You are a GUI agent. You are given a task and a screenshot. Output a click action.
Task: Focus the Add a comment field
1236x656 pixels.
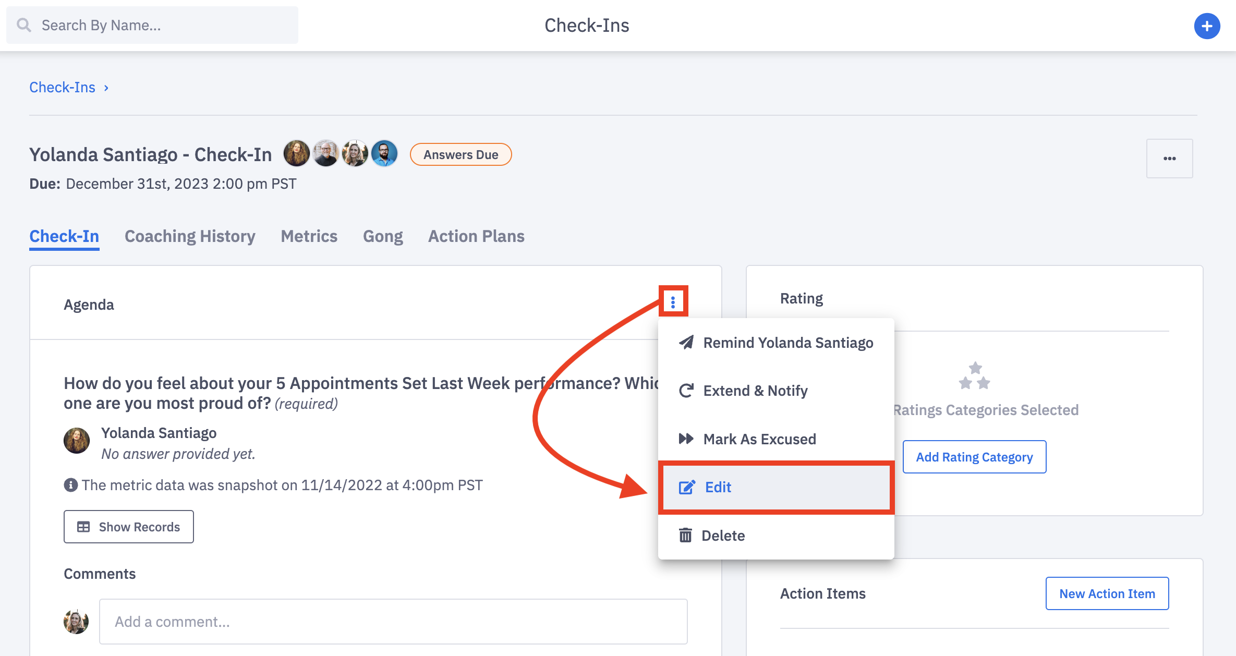coord(393,622)
